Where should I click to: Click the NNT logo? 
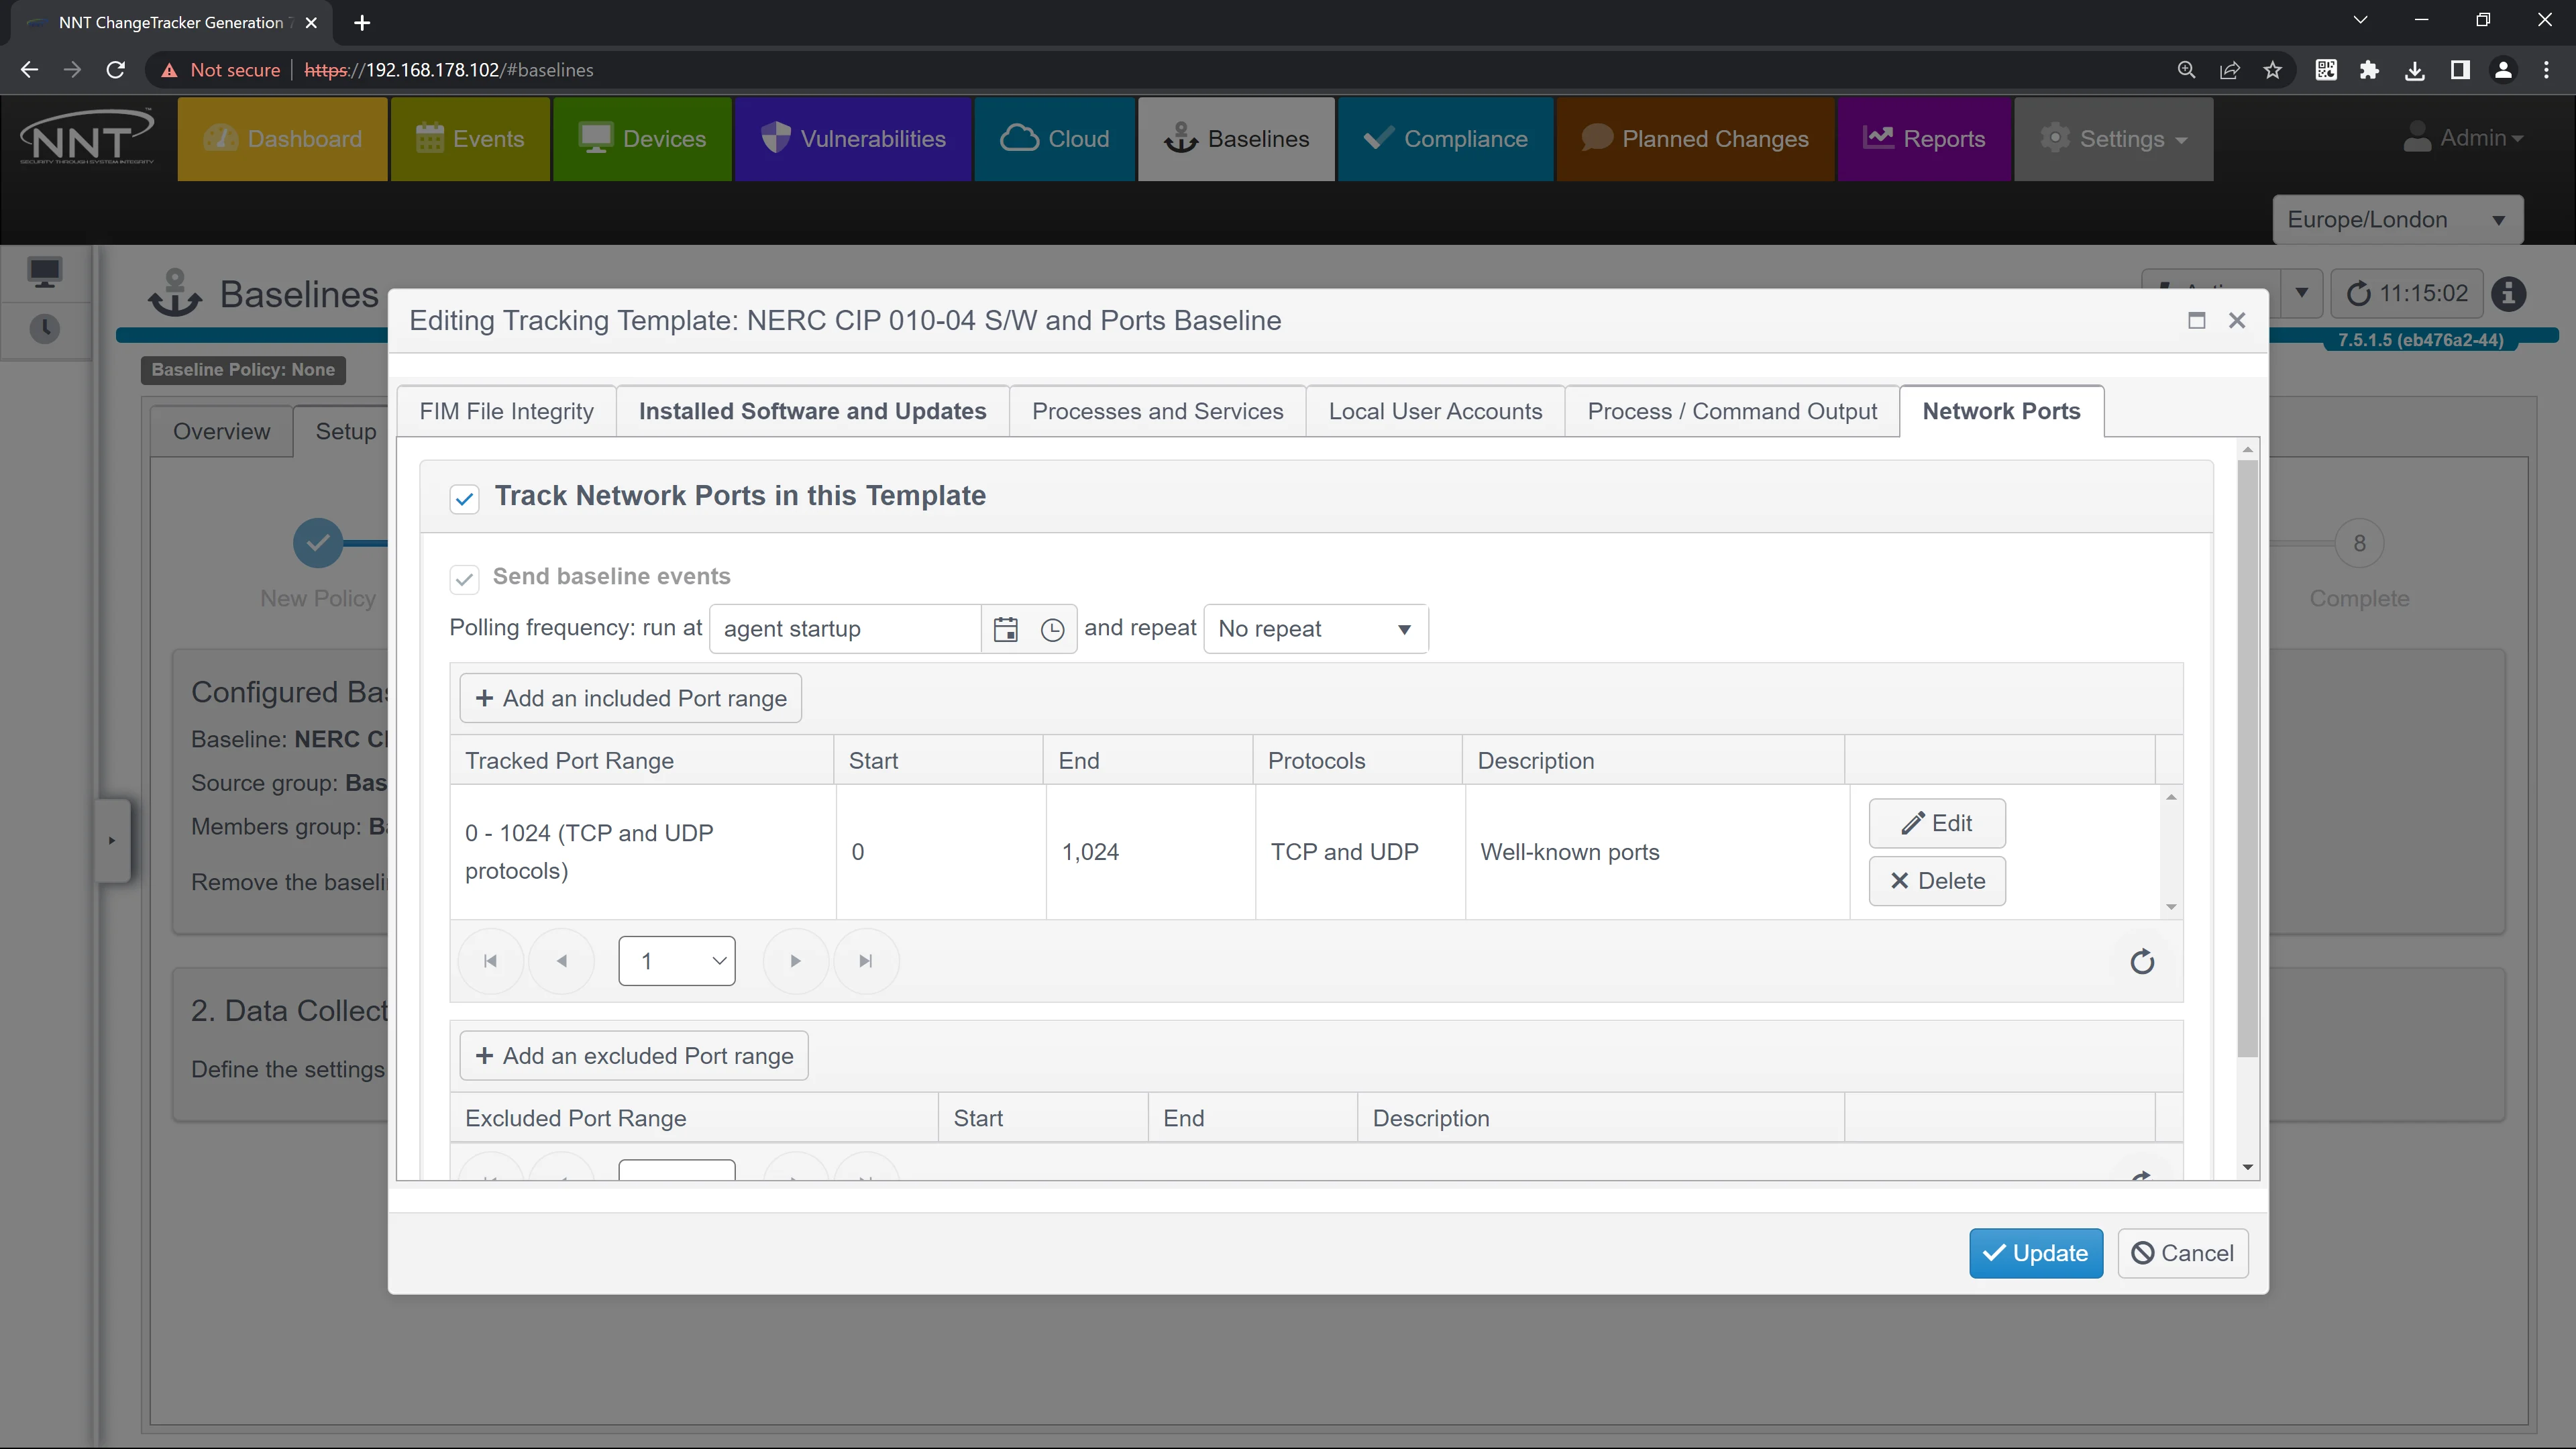click(x=87, y=138)
